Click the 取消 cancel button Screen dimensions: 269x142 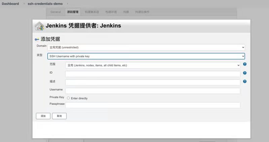click(x=59, y=116)
